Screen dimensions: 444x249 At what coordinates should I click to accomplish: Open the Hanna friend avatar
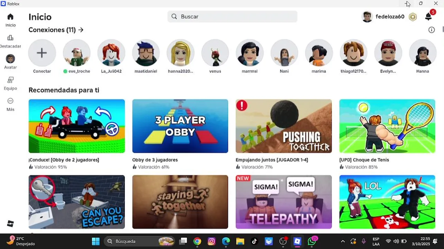(423, 53)
